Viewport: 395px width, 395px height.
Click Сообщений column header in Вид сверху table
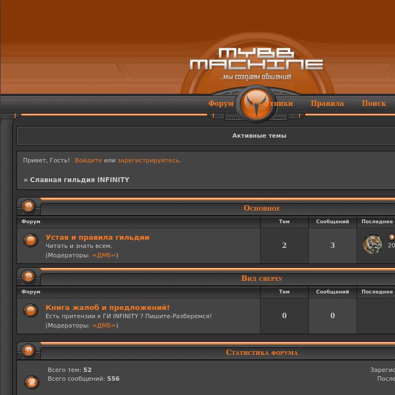[x=332, y=291]
